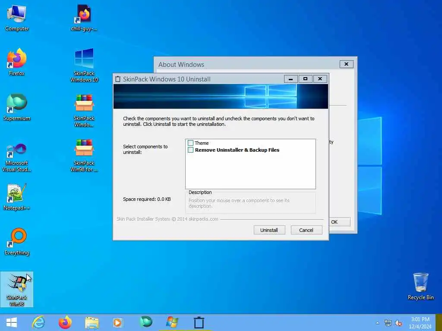Click the Cancel button

(x=306, y=230)
